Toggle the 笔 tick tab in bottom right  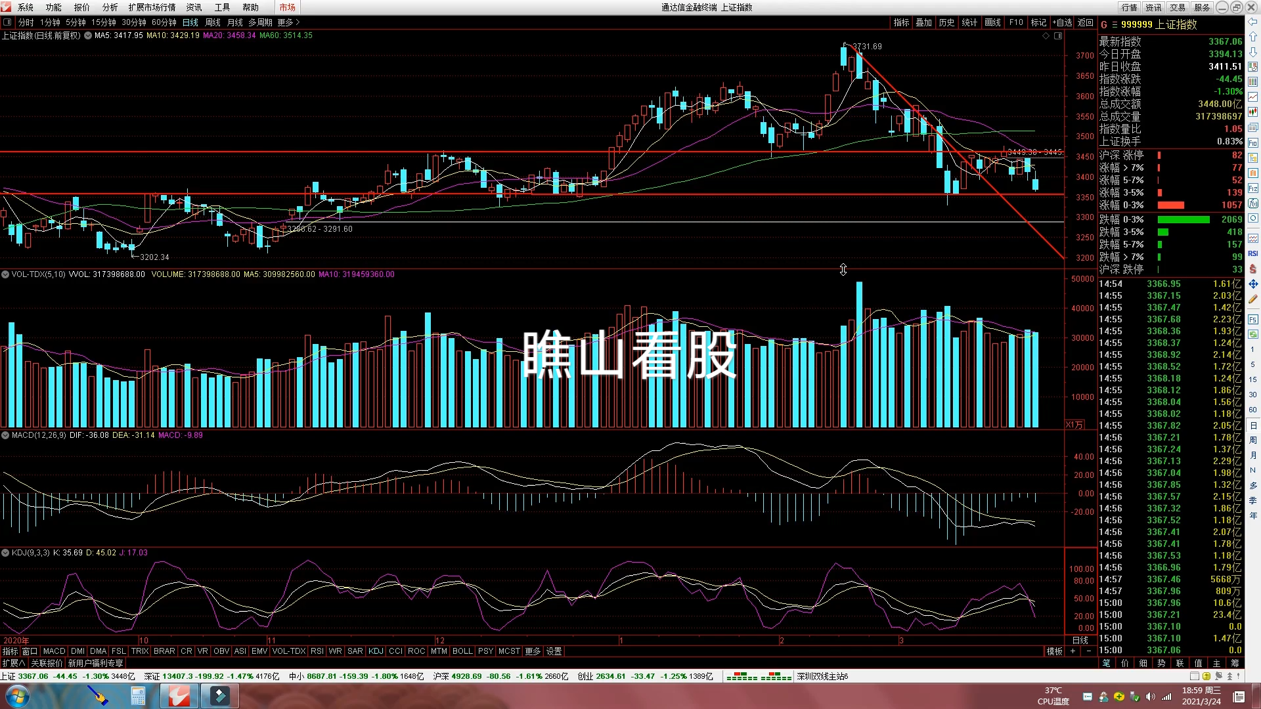[x=1106, y=663]
